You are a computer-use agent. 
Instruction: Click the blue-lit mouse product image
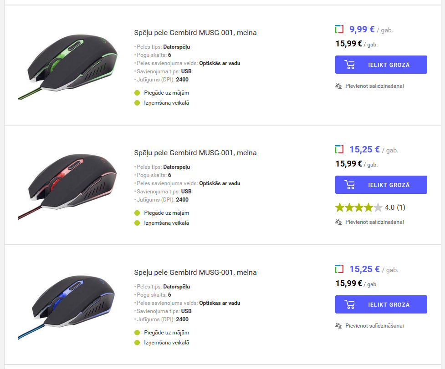point(67,305)
